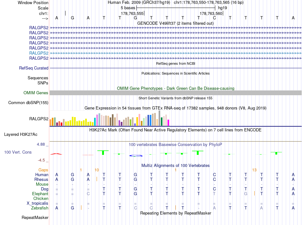
Task: Open 'Publications: Sequences in Scientific Articles' title
Action: pyautogui.click(x=175, y=73)
